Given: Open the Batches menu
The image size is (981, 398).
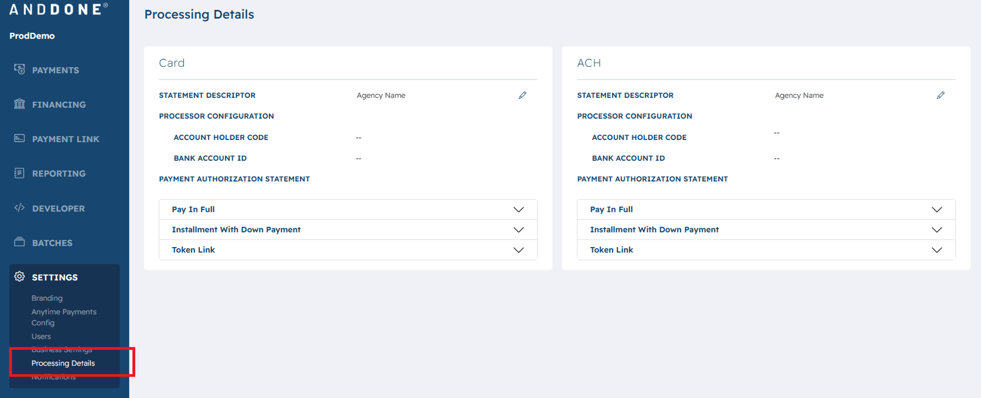Looking at the screenshot, I should [52, 243].
